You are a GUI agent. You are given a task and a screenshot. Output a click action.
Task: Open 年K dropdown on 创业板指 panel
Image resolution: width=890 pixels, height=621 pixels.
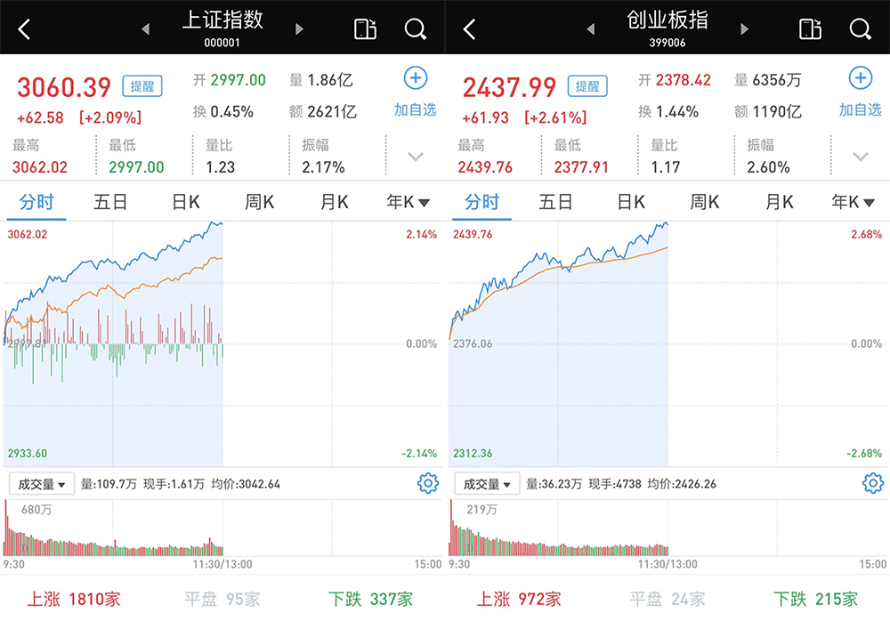click(x=853, y=201)
